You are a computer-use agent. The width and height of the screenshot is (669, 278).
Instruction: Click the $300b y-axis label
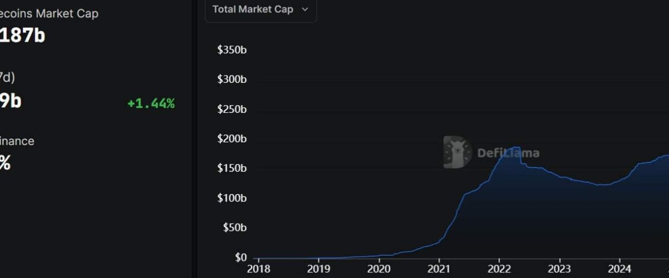coord(232,80)
